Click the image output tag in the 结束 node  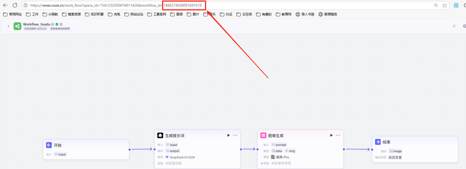[x=396, y=151]
